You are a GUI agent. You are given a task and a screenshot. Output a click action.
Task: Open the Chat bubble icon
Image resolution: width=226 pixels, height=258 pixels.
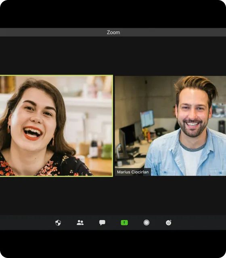102,223
